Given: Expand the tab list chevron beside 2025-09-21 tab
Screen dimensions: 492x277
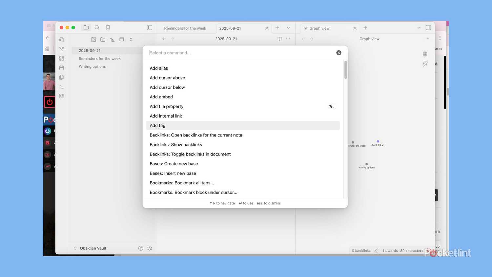Looking at the screenshot, I should click(288, 28).
